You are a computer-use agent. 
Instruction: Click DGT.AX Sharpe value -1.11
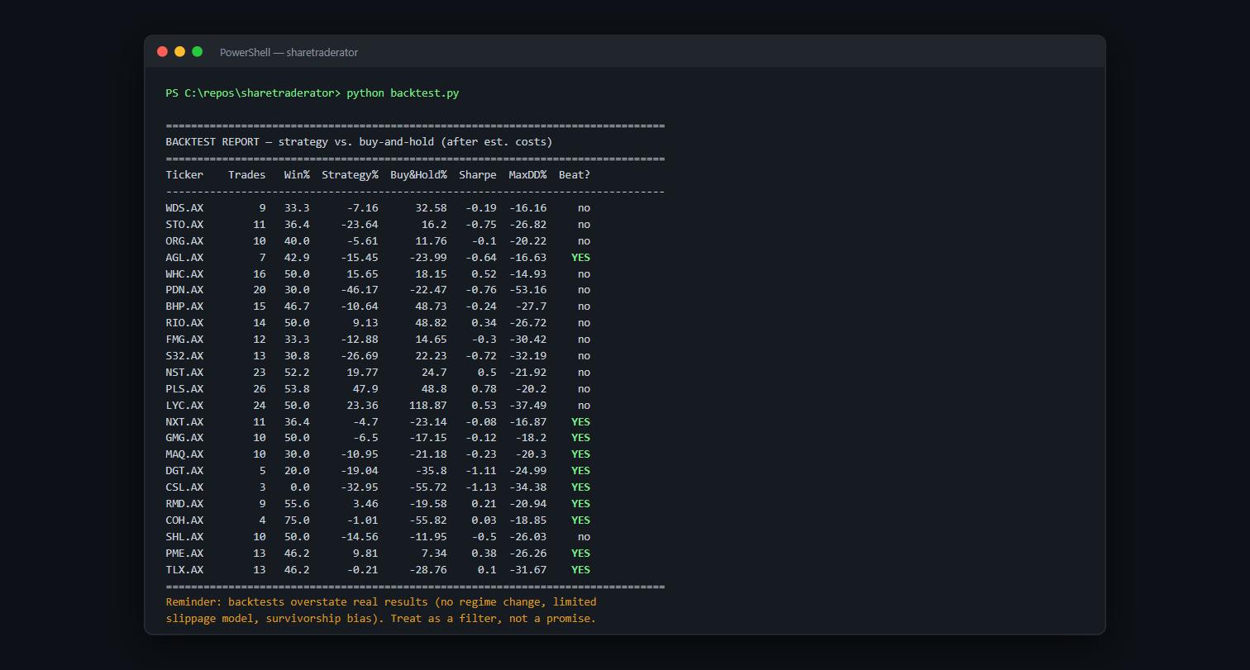click(481, 470)
